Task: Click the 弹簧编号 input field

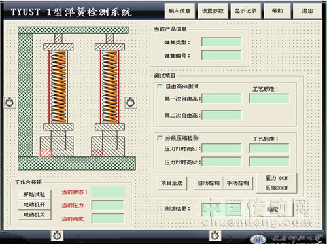Action: (x=222, y=55)
